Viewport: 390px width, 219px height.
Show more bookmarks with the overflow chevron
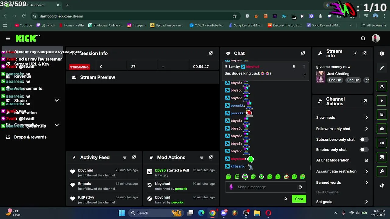coord(351,26)
